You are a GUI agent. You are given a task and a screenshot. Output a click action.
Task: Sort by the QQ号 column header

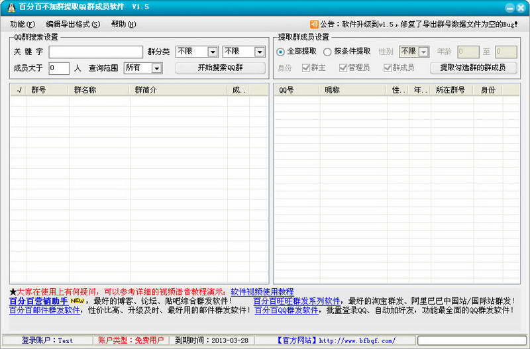(x=297, y=90)
